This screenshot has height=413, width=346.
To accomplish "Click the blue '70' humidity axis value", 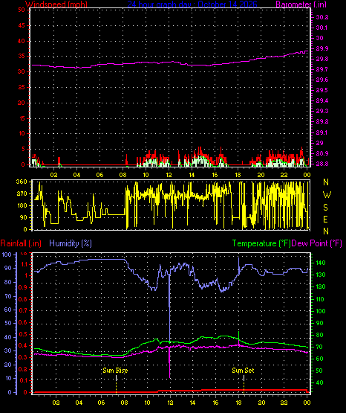I will [8, 296].
